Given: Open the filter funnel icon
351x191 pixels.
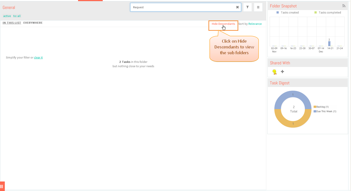Looking at the screenshot, I should click(247, 7).
